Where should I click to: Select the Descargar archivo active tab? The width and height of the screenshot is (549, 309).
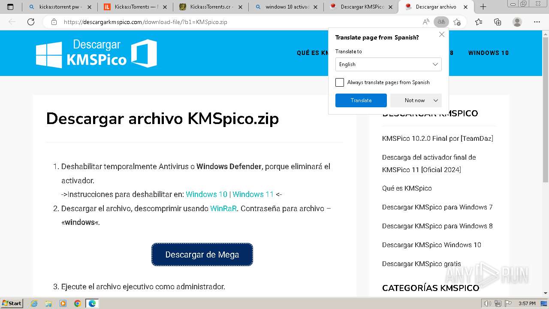coord(436,7)
